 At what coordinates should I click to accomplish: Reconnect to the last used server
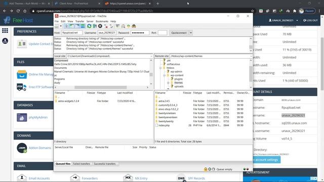pyautogui.click(x=111, y=26)
